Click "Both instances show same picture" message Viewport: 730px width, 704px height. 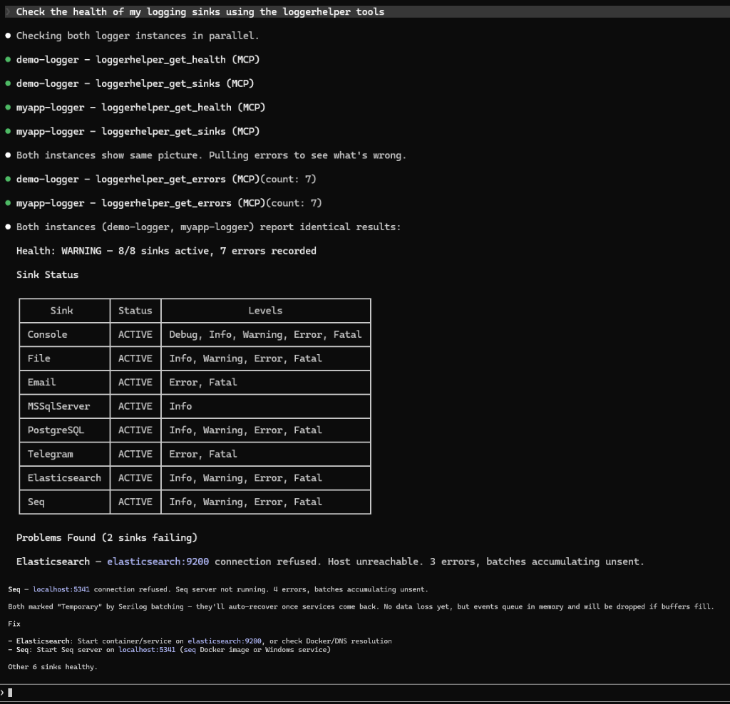(x=211, y=155)
